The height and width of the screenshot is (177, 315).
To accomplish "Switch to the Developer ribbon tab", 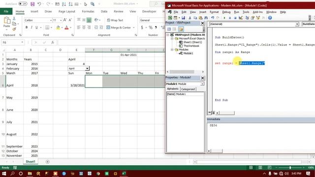I will coord(149,11).
